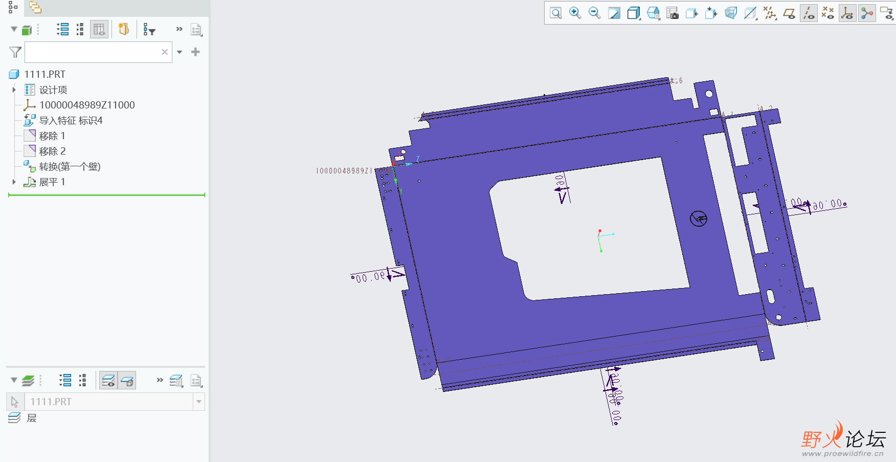Expand all layer tree nodes

click(x=65, y=380)
